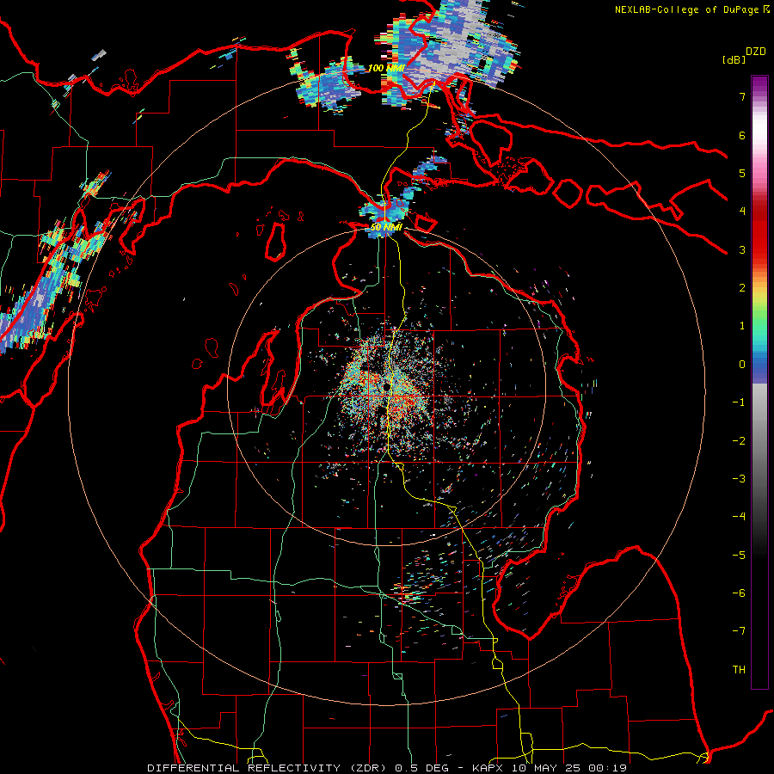Image resolution: width=774 pixels, height=774 pixels.
Task: Click the 5 value on color scale
Action: [x=742, y=173]
